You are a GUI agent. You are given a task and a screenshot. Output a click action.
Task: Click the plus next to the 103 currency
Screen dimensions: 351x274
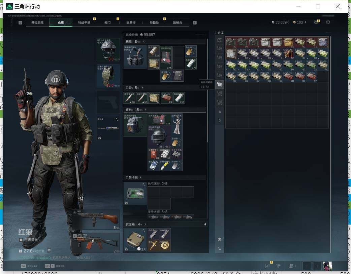(x=305, y=22)
